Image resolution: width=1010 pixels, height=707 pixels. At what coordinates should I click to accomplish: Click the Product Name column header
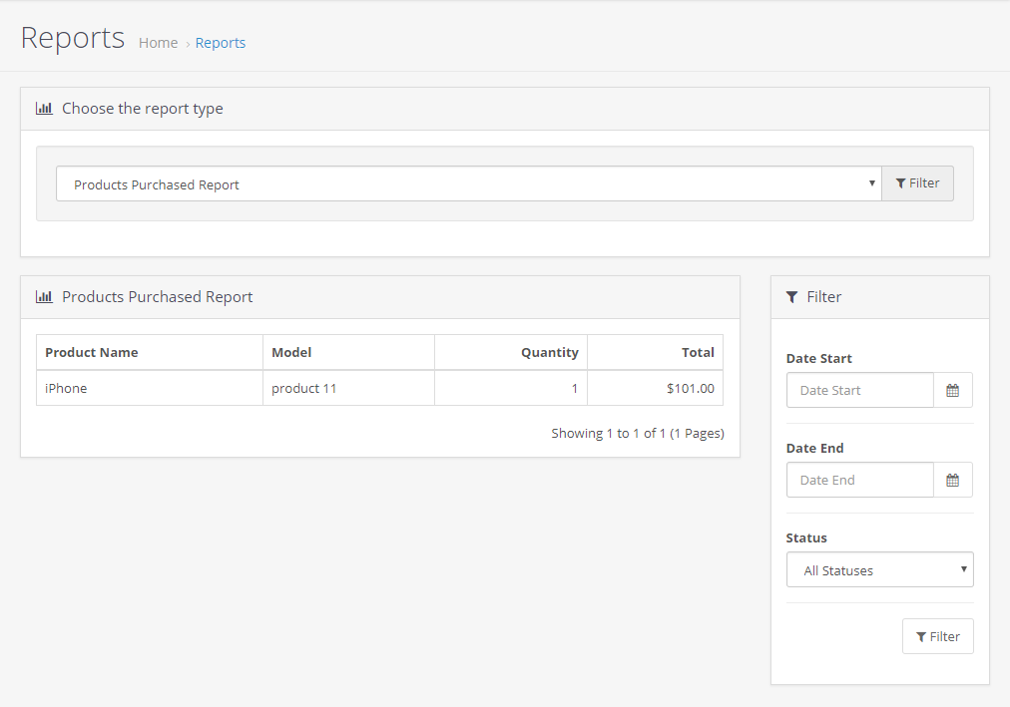click(92, 352)
